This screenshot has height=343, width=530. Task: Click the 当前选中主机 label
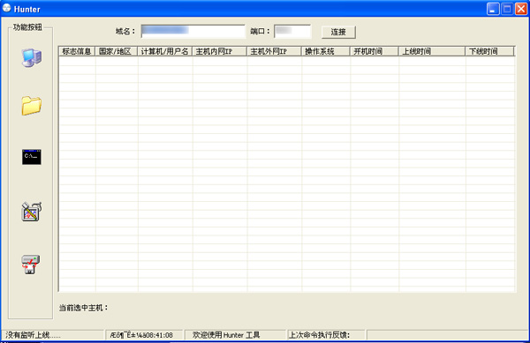(83, 308)
